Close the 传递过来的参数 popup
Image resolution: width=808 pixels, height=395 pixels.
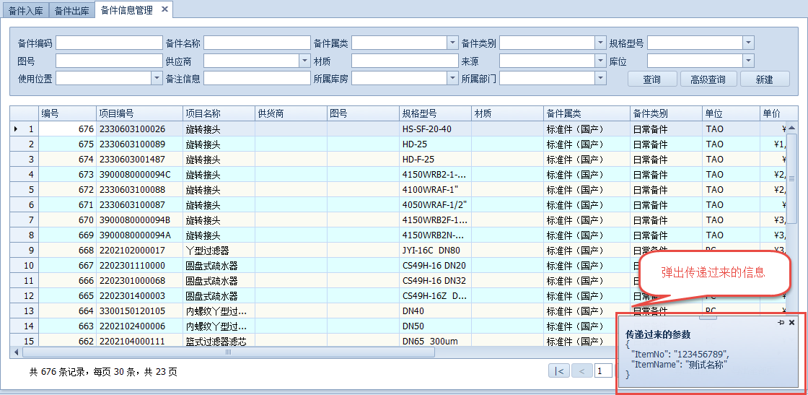click(791, 323)
